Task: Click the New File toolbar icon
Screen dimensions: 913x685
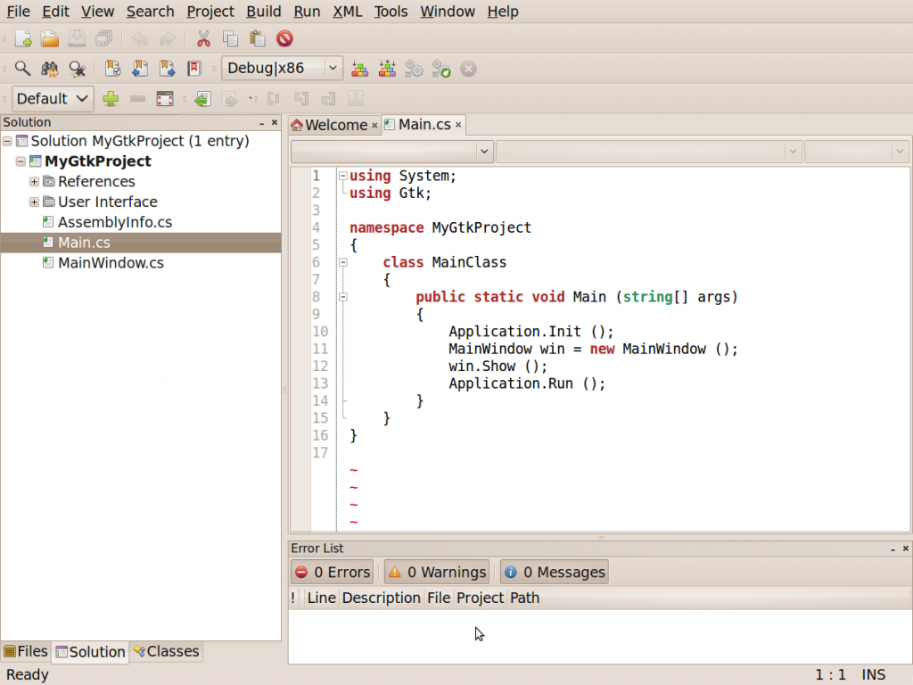Action: point(23,39)
